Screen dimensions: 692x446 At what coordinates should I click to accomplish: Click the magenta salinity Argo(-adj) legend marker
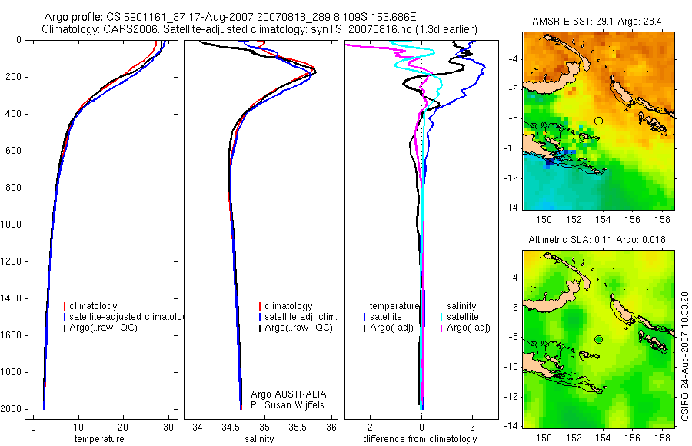coord(441,328)
